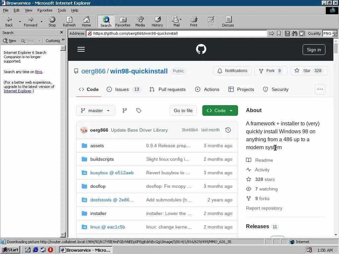Stop loading the page

tap(52, 21)
